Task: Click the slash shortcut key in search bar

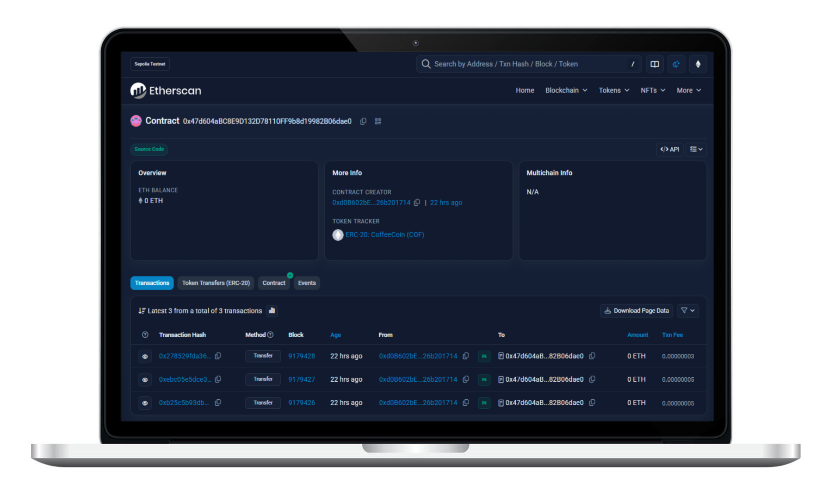Action: tap(633, 64)
